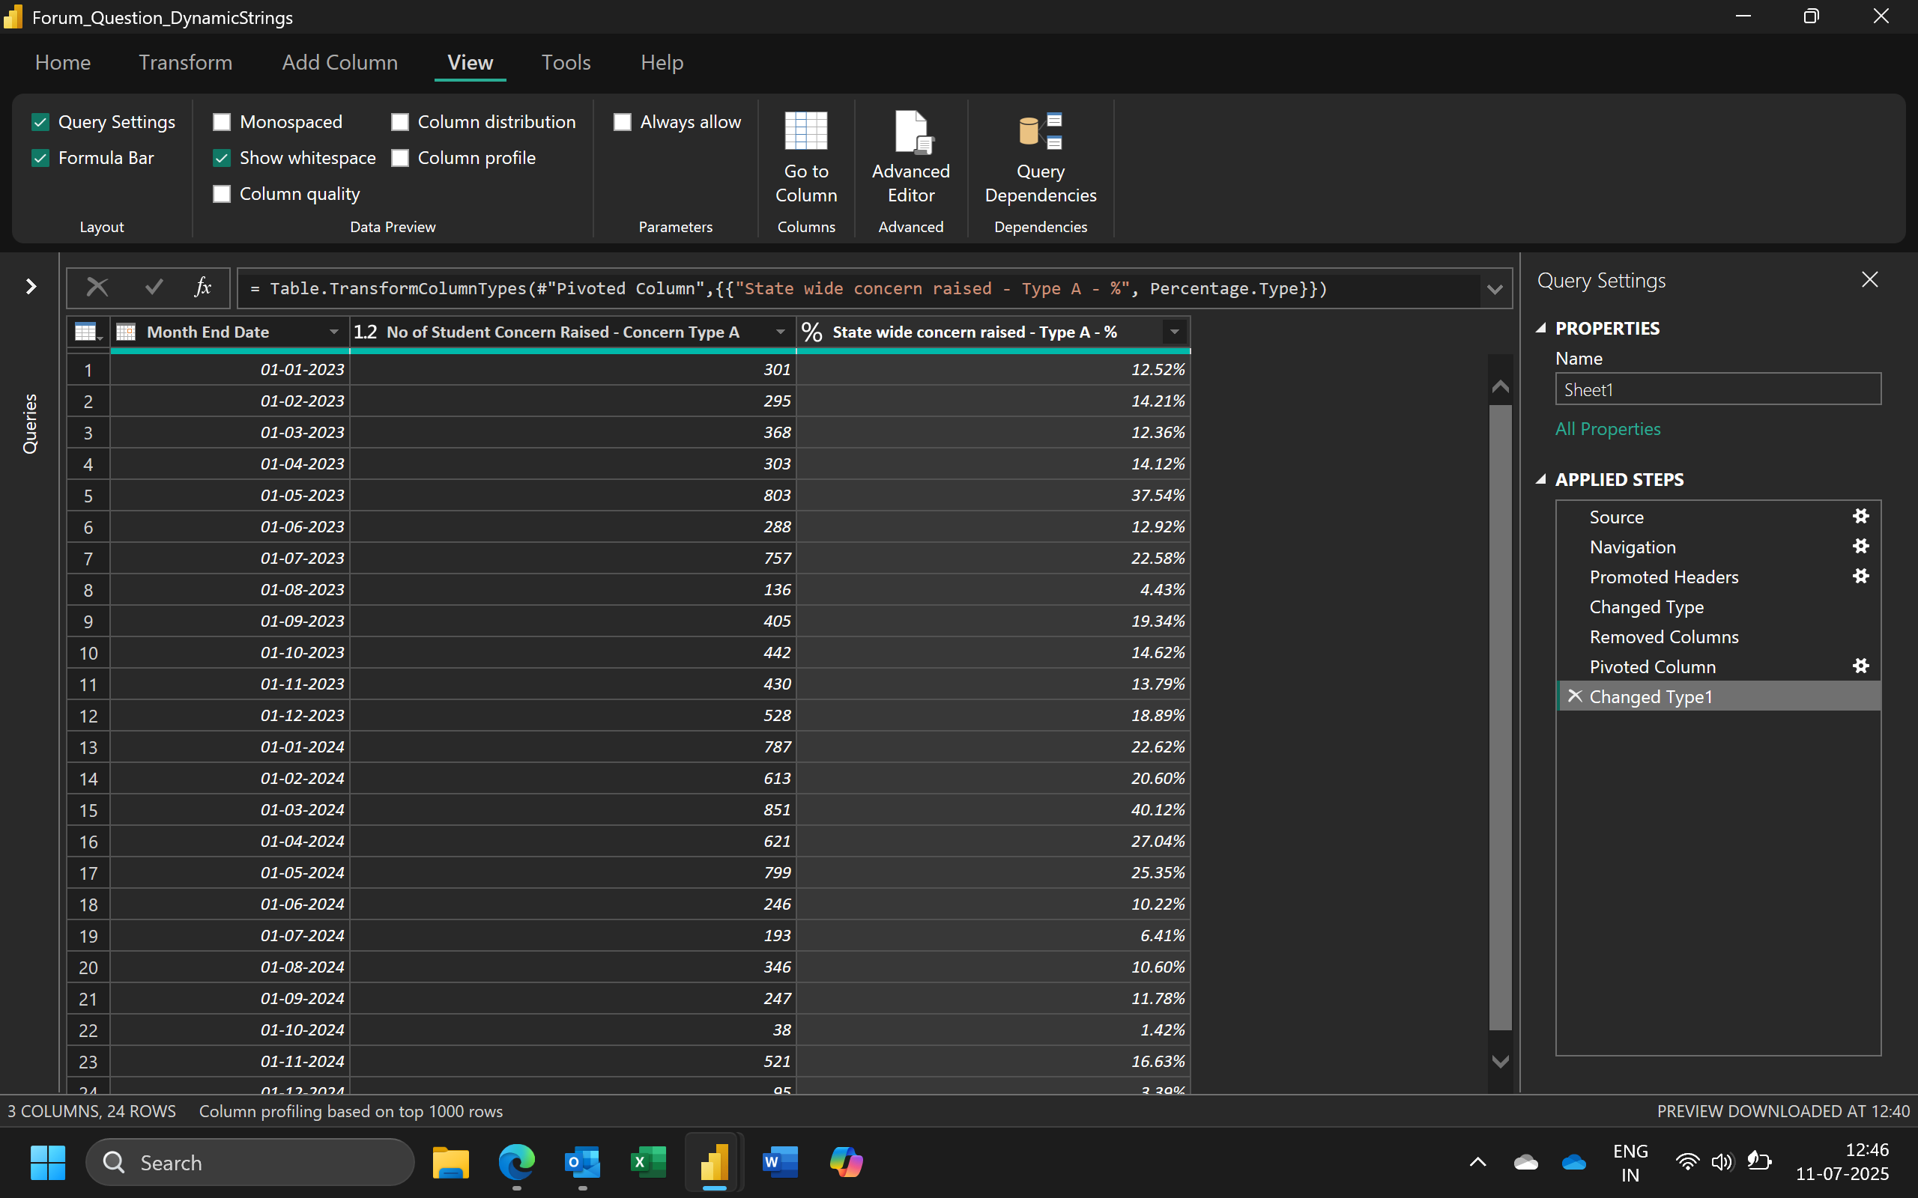This screenshot has height=1198, width=1918.
Task: Switch to the Home tab
Action: coord(63,62)
